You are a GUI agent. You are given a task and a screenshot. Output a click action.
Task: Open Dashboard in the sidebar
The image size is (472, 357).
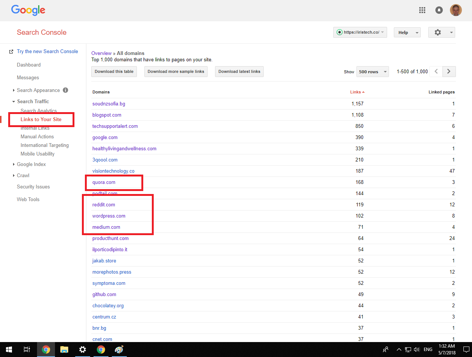29,65
